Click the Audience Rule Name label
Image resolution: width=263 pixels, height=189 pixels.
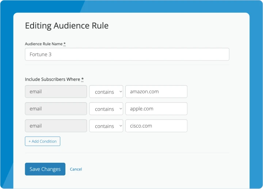43,44
